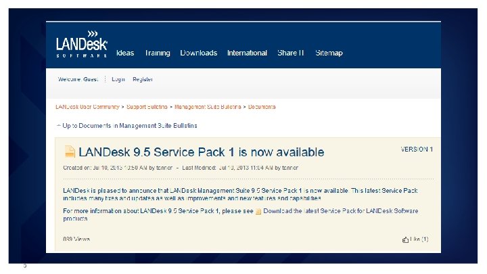Click the thumbs-up Like icon
487x274 pixels.
tap(405, 239)
